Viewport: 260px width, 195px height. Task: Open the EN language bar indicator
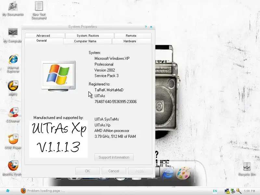(x=215, y=191)
